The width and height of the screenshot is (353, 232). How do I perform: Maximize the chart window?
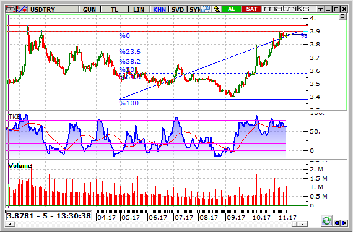[336, 9]
